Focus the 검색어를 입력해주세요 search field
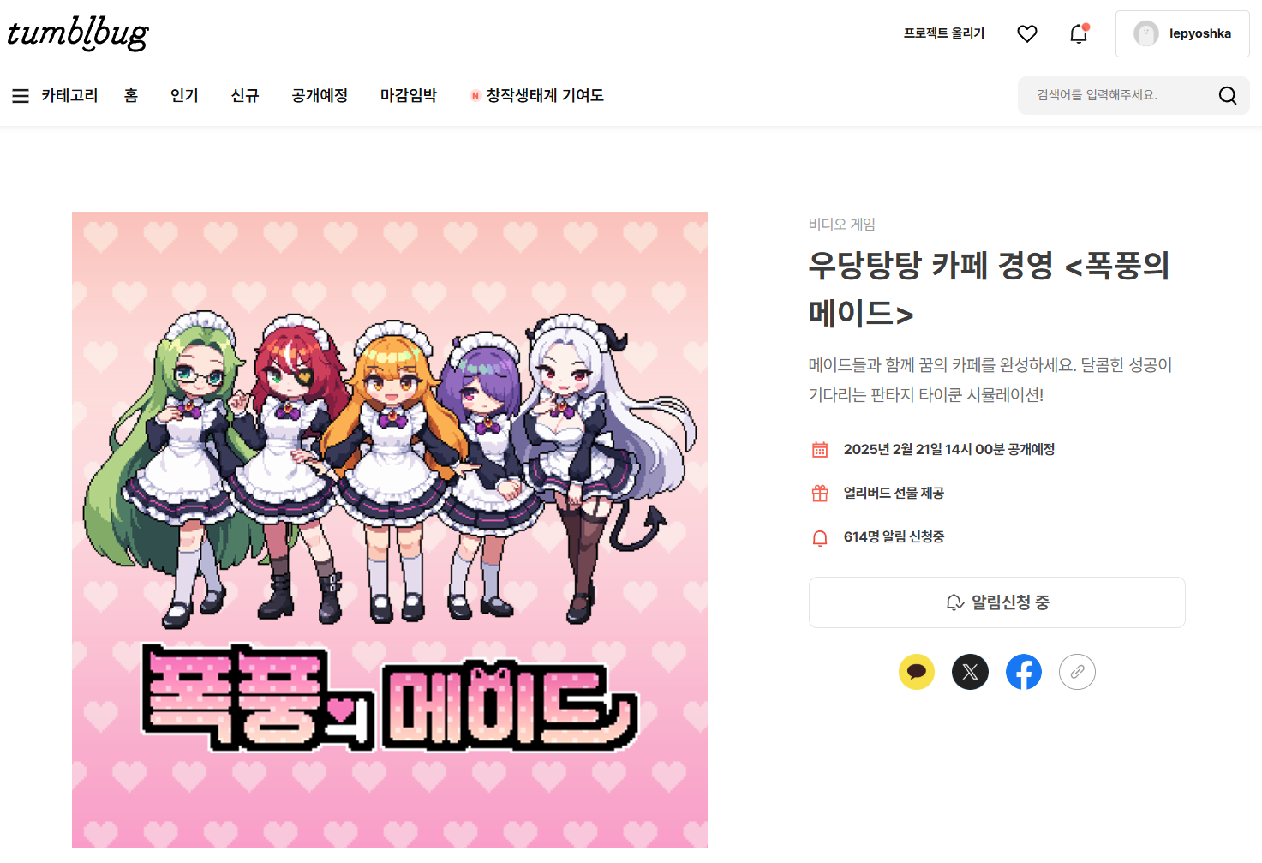1262x863 pixels. click(x=1118, y=95)
